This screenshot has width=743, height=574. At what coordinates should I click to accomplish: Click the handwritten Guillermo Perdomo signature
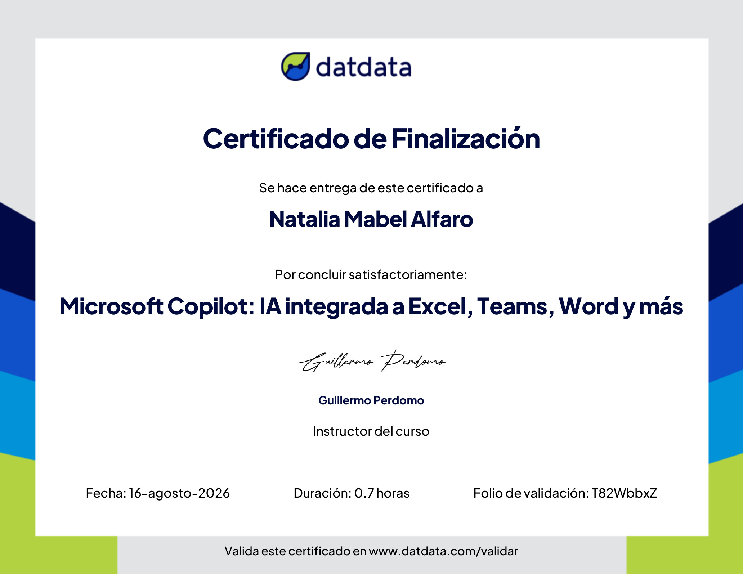pyautogui.click(x=371, y=361)
